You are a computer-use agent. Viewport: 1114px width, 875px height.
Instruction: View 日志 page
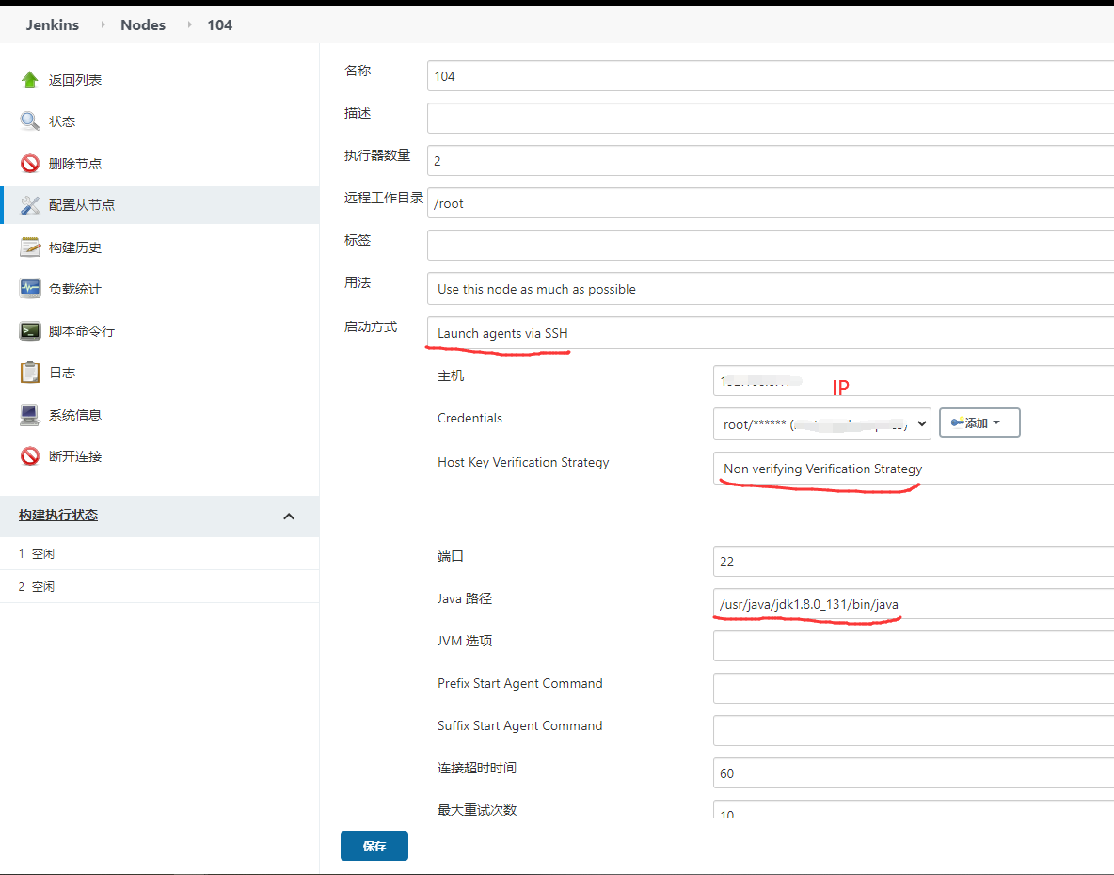tap(62, 373)
